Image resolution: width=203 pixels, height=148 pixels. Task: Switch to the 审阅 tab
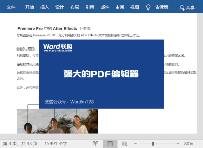(x=120, y=7)
